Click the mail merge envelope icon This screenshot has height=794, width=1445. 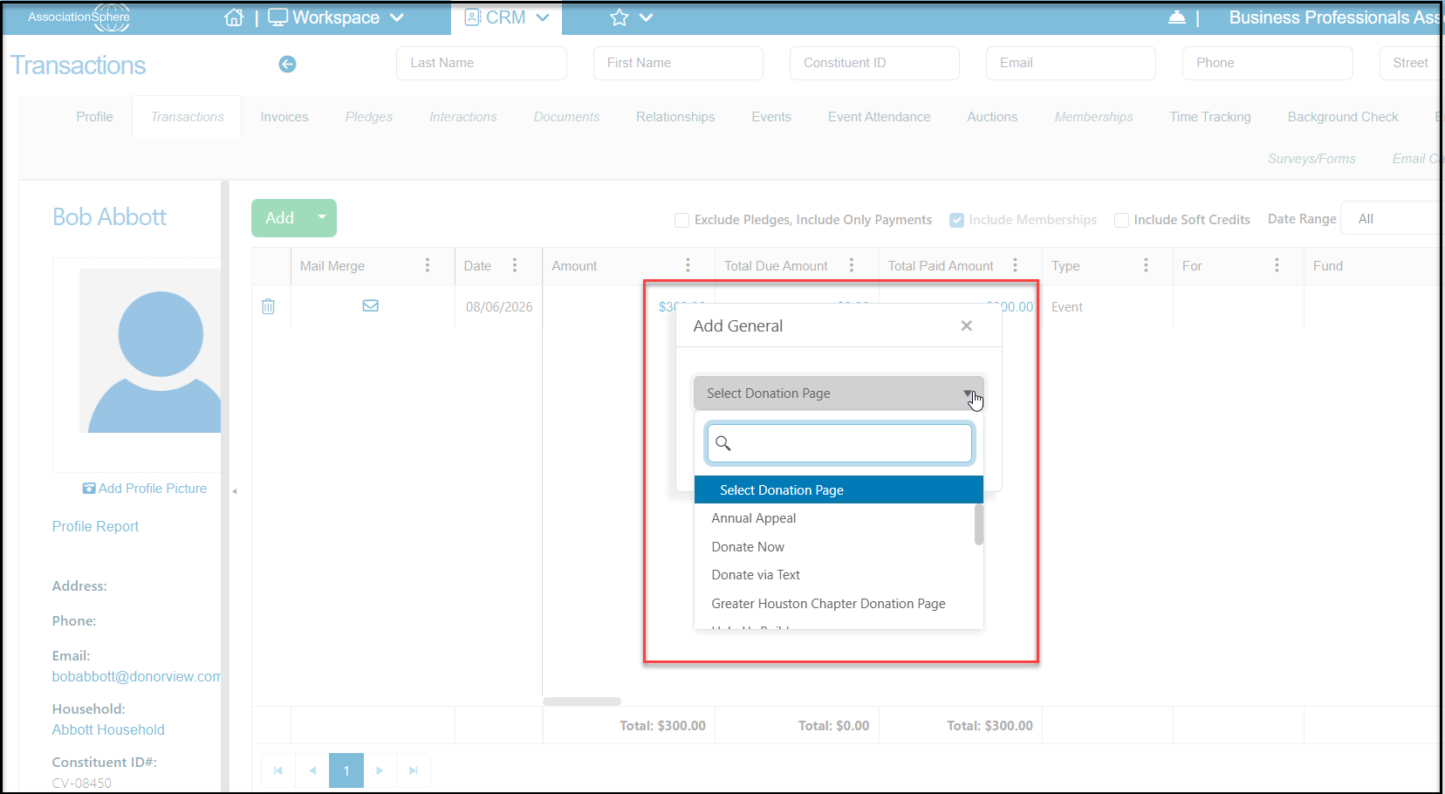click(x=371, y=305)
